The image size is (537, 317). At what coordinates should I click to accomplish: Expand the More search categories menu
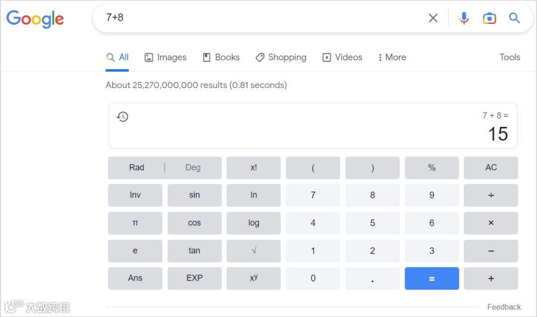point(392,57)
